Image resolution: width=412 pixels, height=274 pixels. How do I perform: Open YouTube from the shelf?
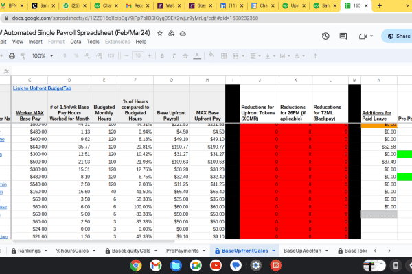216,266
